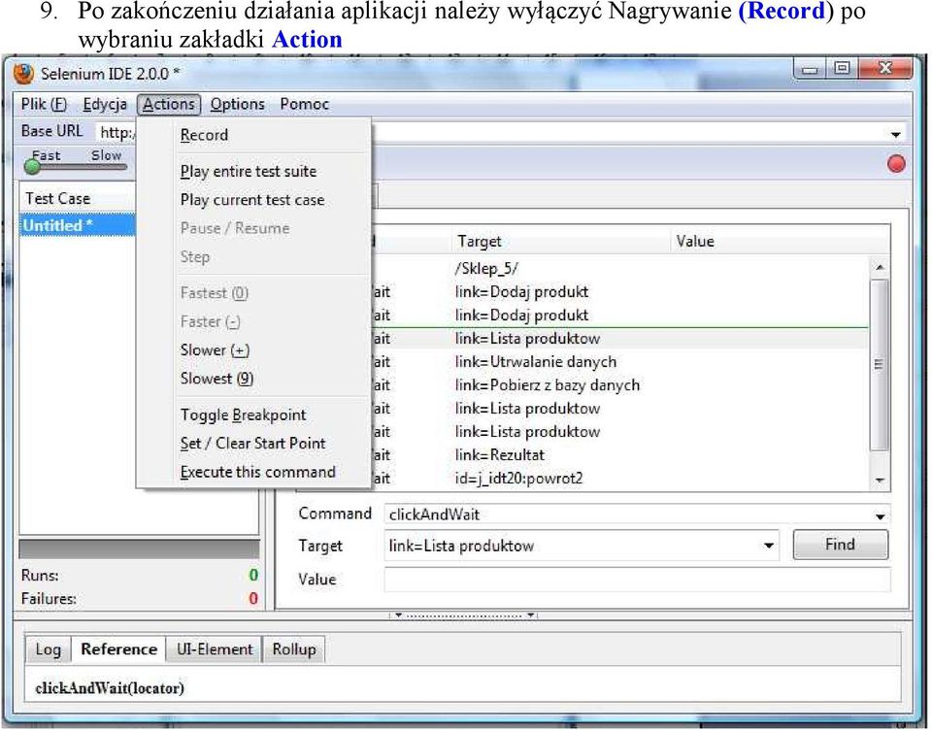
Task: Open the Options menu
Action: (x=237, y=104)
